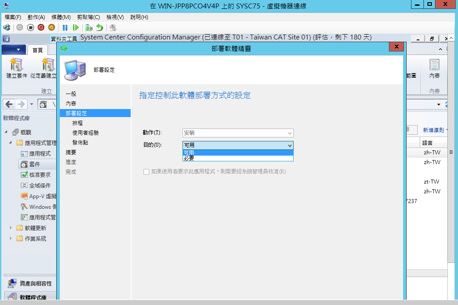
Task: Create a VM checkpoint from the toolbar
Action: (x=89, y=27)
